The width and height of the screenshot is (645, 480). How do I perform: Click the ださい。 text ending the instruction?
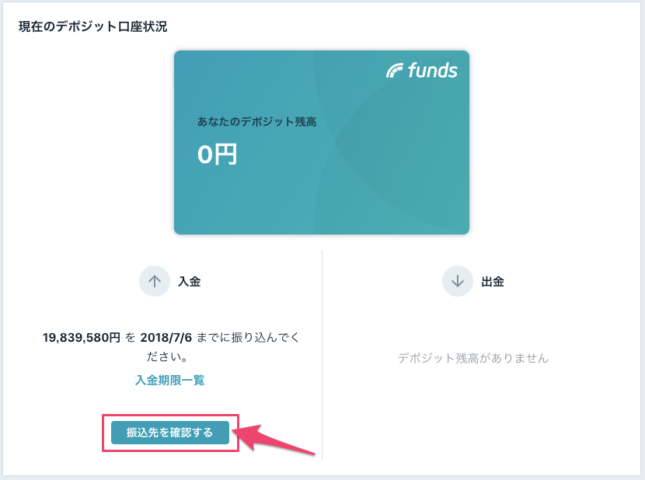(169, 356)
